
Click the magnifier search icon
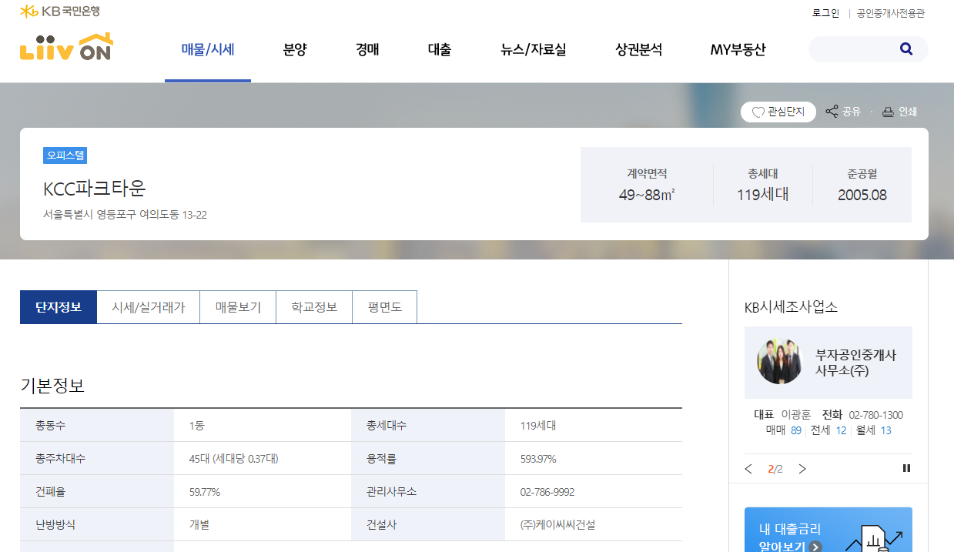905,49
